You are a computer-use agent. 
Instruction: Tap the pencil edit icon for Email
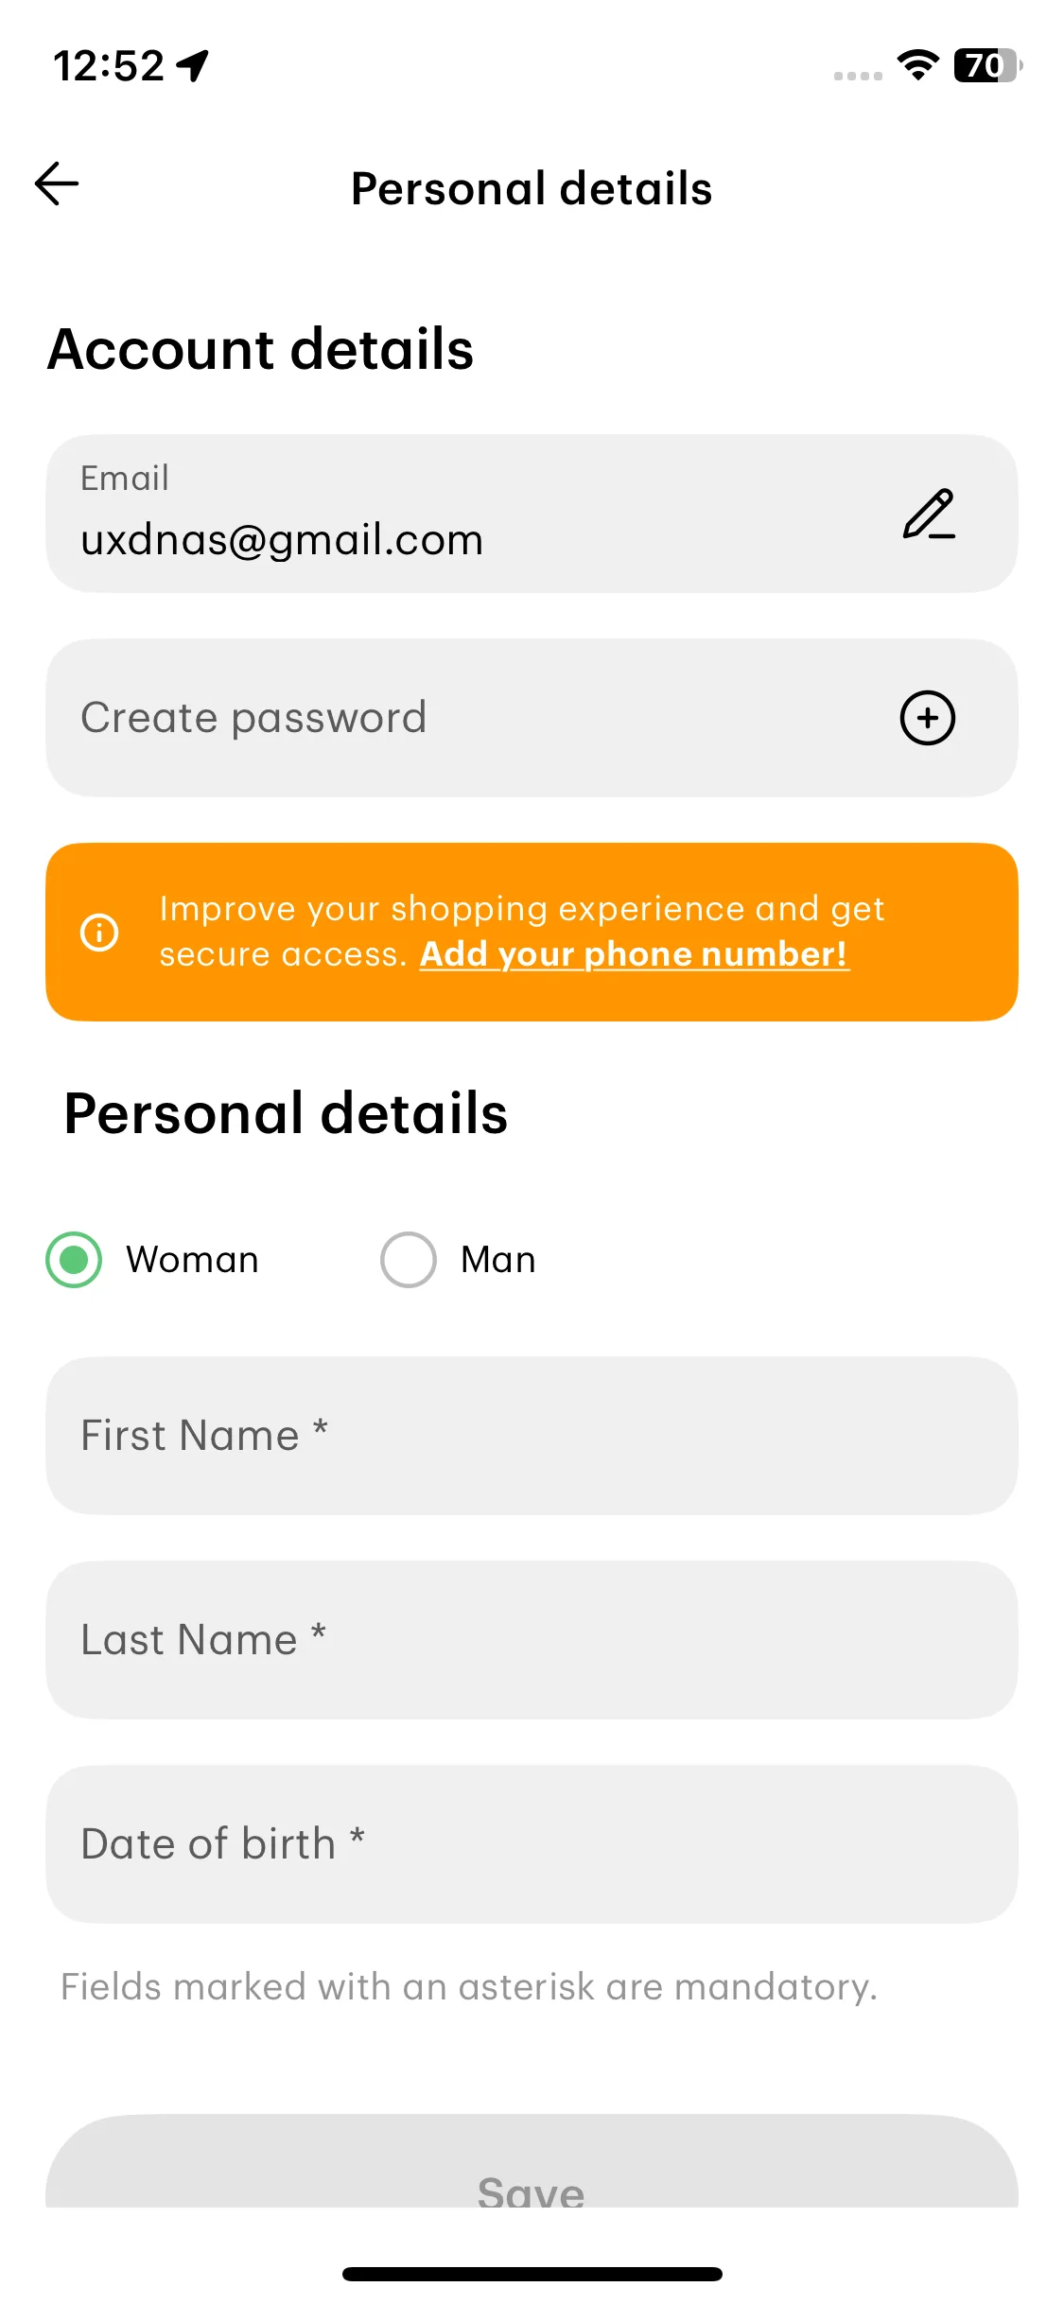[x=929, y=514]
